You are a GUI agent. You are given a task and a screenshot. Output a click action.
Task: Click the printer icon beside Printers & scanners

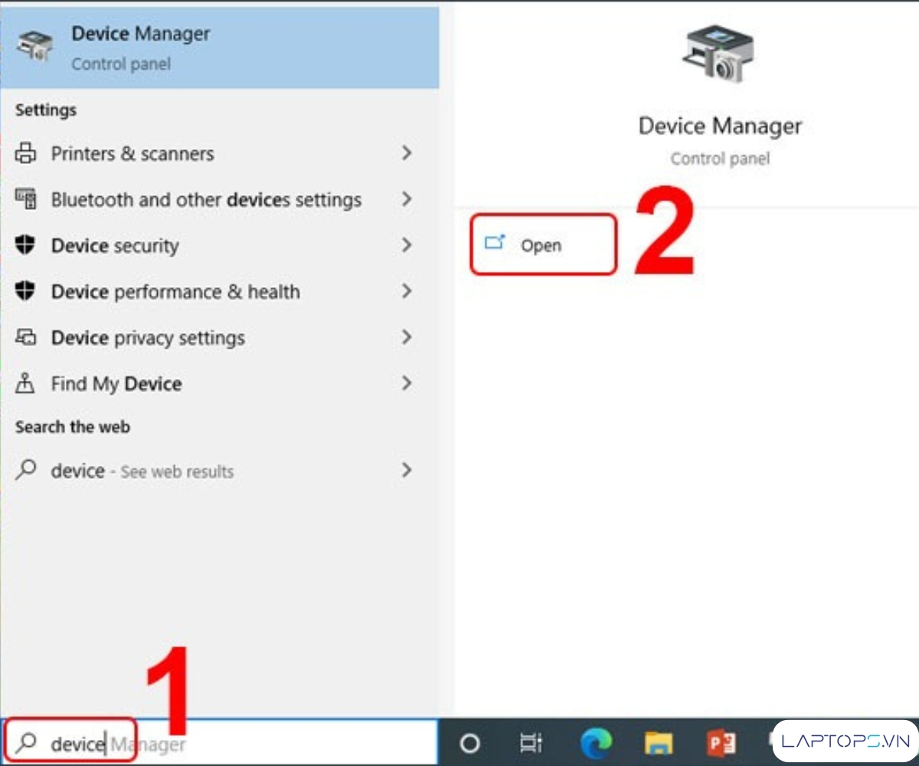click(26, 154)
